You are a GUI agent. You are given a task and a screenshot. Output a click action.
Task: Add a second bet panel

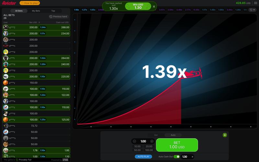pos(225,135)
